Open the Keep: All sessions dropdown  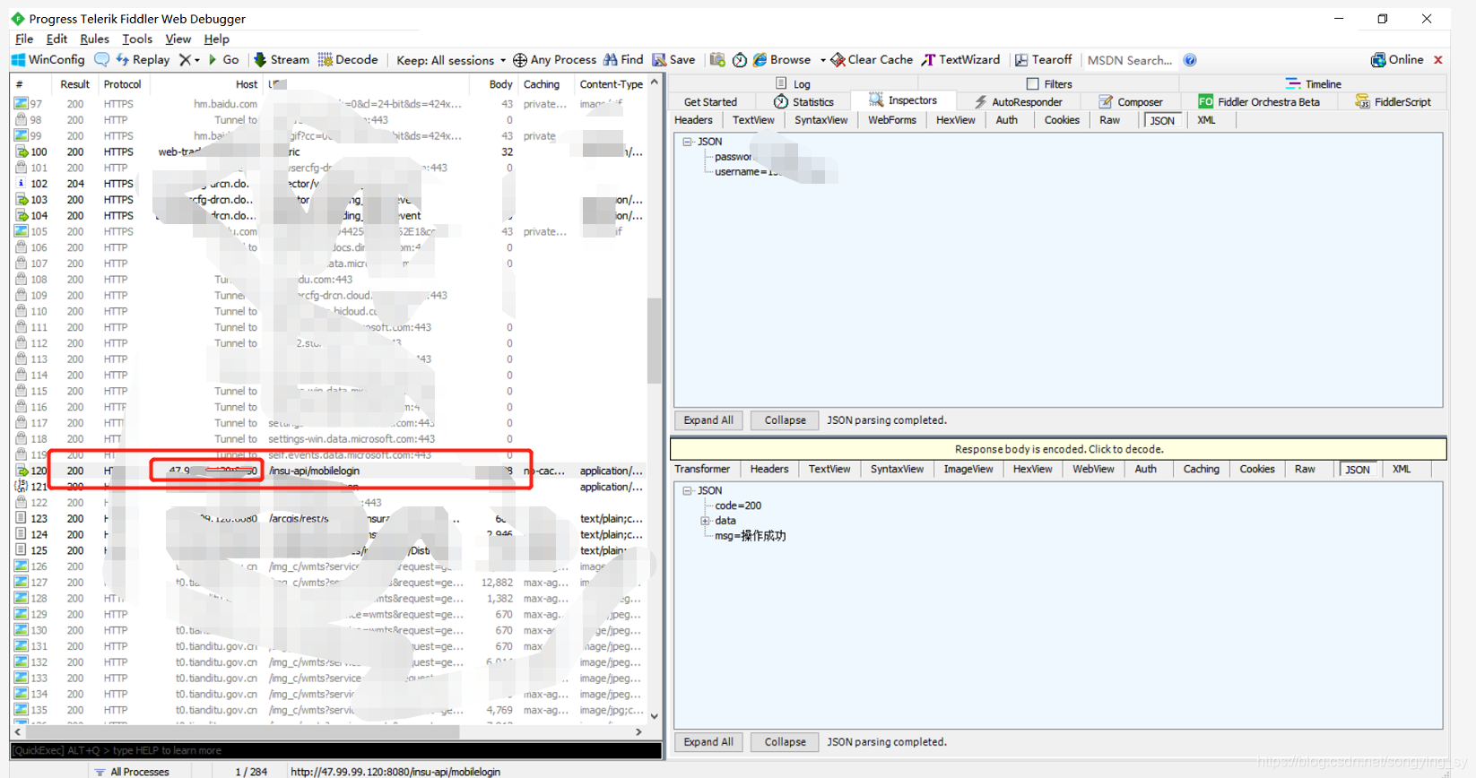(451, 60)
